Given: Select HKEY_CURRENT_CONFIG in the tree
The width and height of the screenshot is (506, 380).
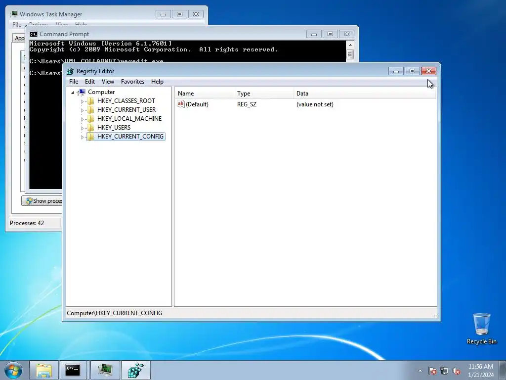Looking at the screenshot, I should coord(130,137).
